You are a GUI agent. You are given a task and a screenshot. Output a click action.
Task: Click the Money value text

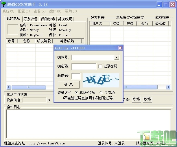tap(34, 30)
